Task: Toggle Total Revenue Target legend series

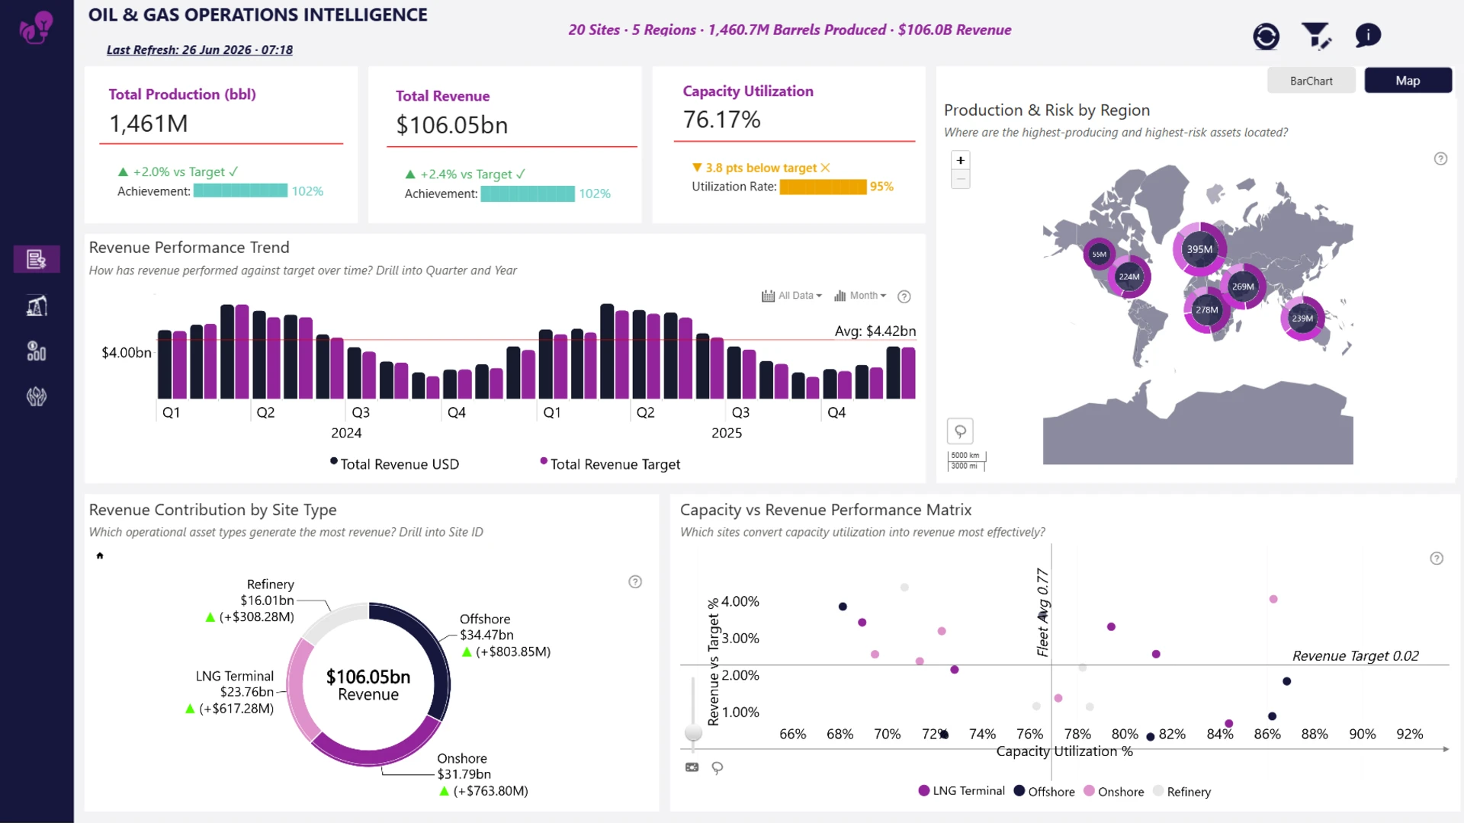Action: 610,464
